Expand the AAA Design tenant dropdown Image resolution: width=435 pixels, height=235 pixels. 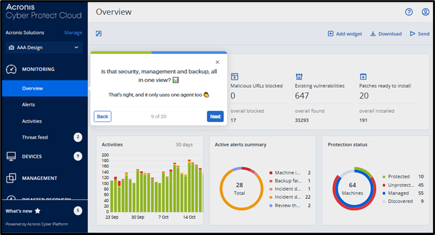tap(44, 47)
